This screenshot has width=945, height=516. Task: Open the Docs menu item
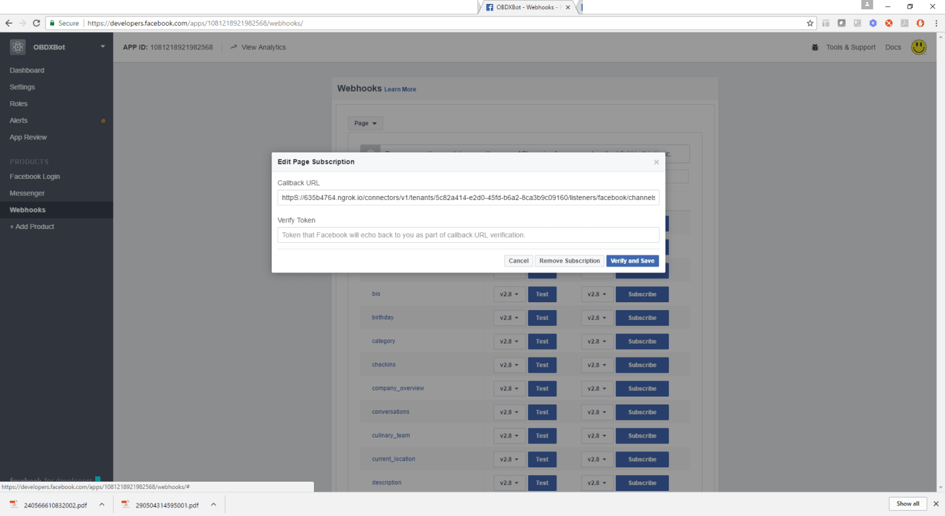(x=893, y=47)
